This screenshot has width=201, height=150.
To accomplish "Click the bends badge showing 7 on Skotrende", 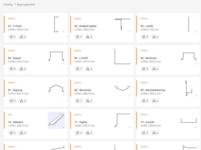I will 79,101.
